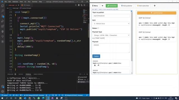Open the View menu in VS Code
Screen dimensions: 179x100
tap(21, 2)
